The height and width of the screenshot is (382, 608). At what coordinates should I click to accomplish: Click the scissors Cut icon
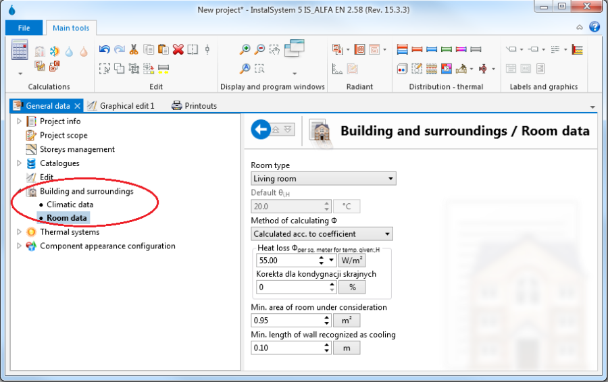pyautogui.click(x=134, y=49)
